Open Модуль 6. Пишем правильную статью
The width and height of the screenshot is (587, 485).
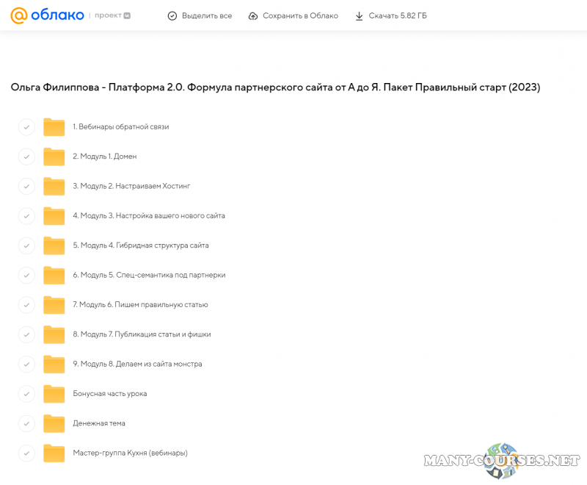[x=140, y=304]
